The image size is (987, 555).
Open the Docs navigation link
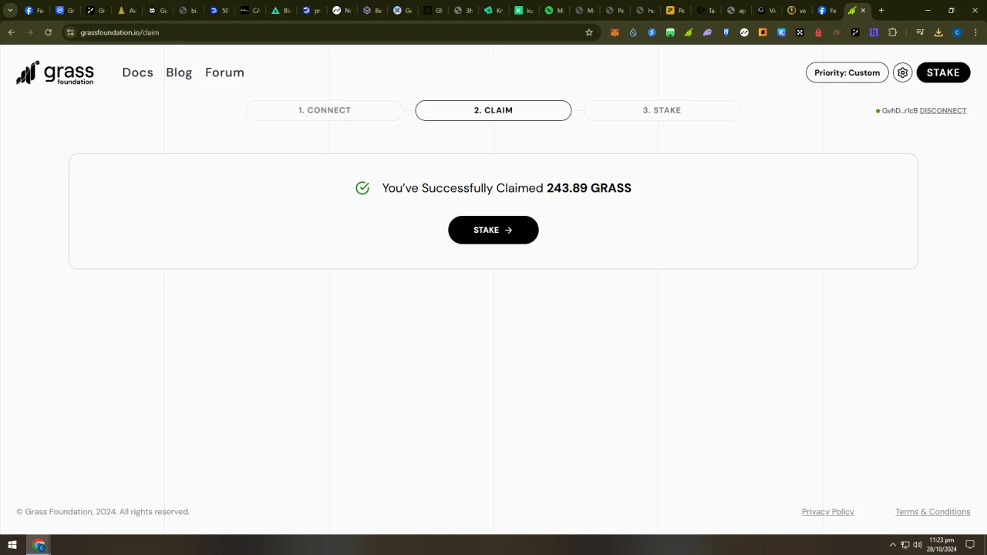(137, 72)
